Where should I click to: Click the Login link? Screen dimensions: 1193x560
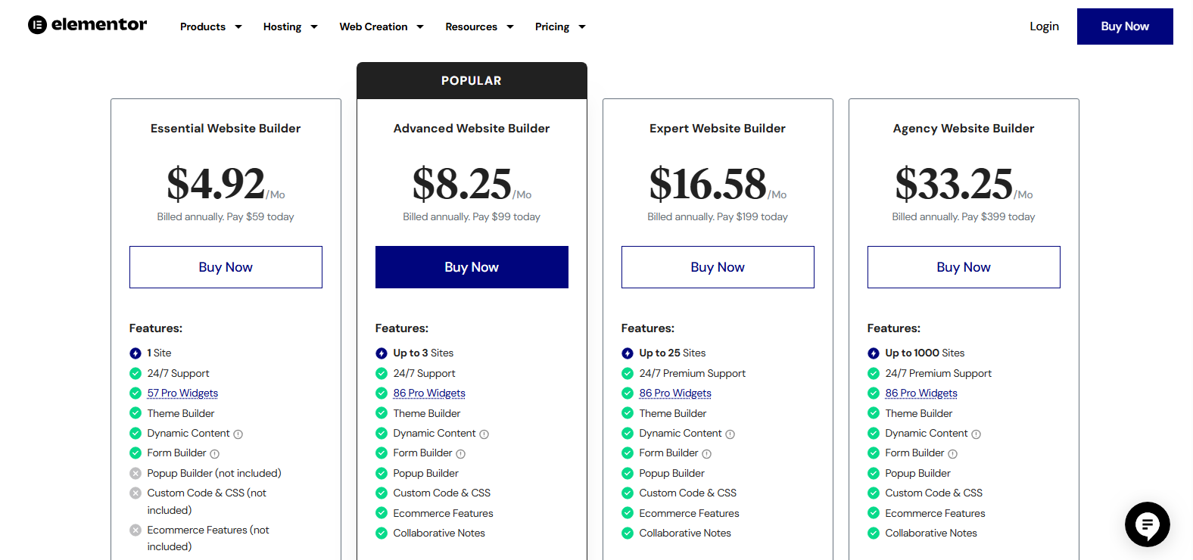(x=1044, y=26)
